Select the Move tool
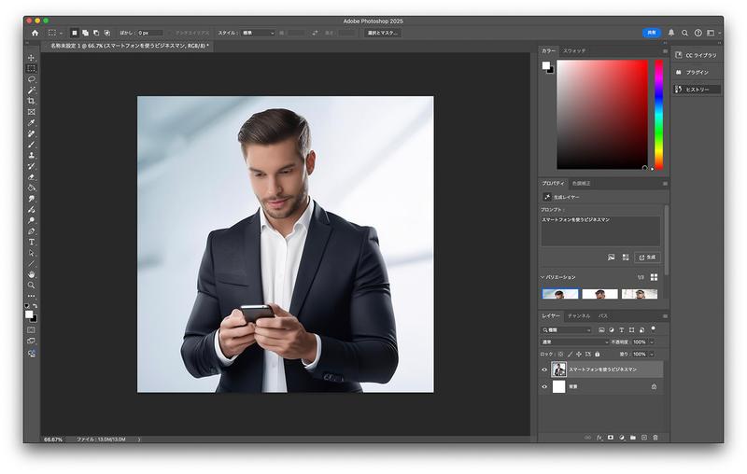Image resolution: width=747 pixels, height=474 pixels. [31, 58]
